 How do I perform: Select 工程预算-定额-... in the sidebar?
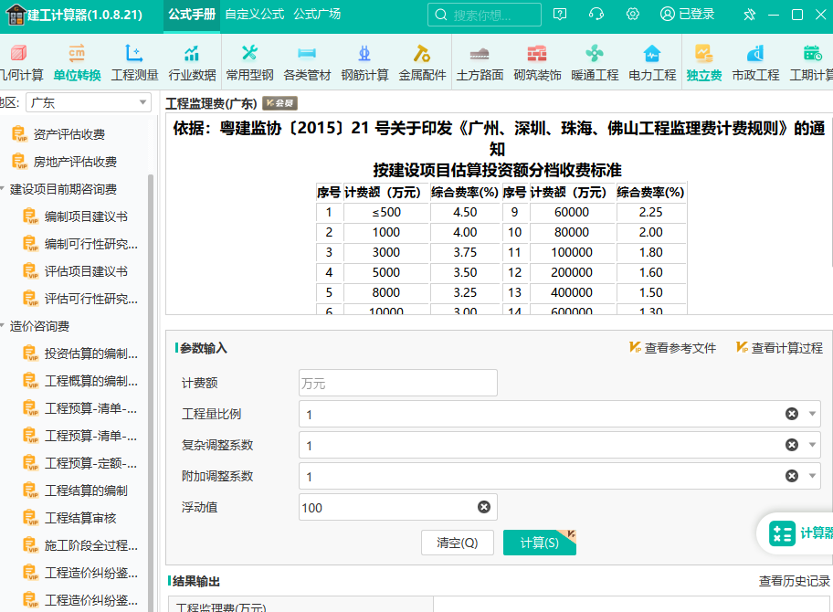click(x=90, y=463)
